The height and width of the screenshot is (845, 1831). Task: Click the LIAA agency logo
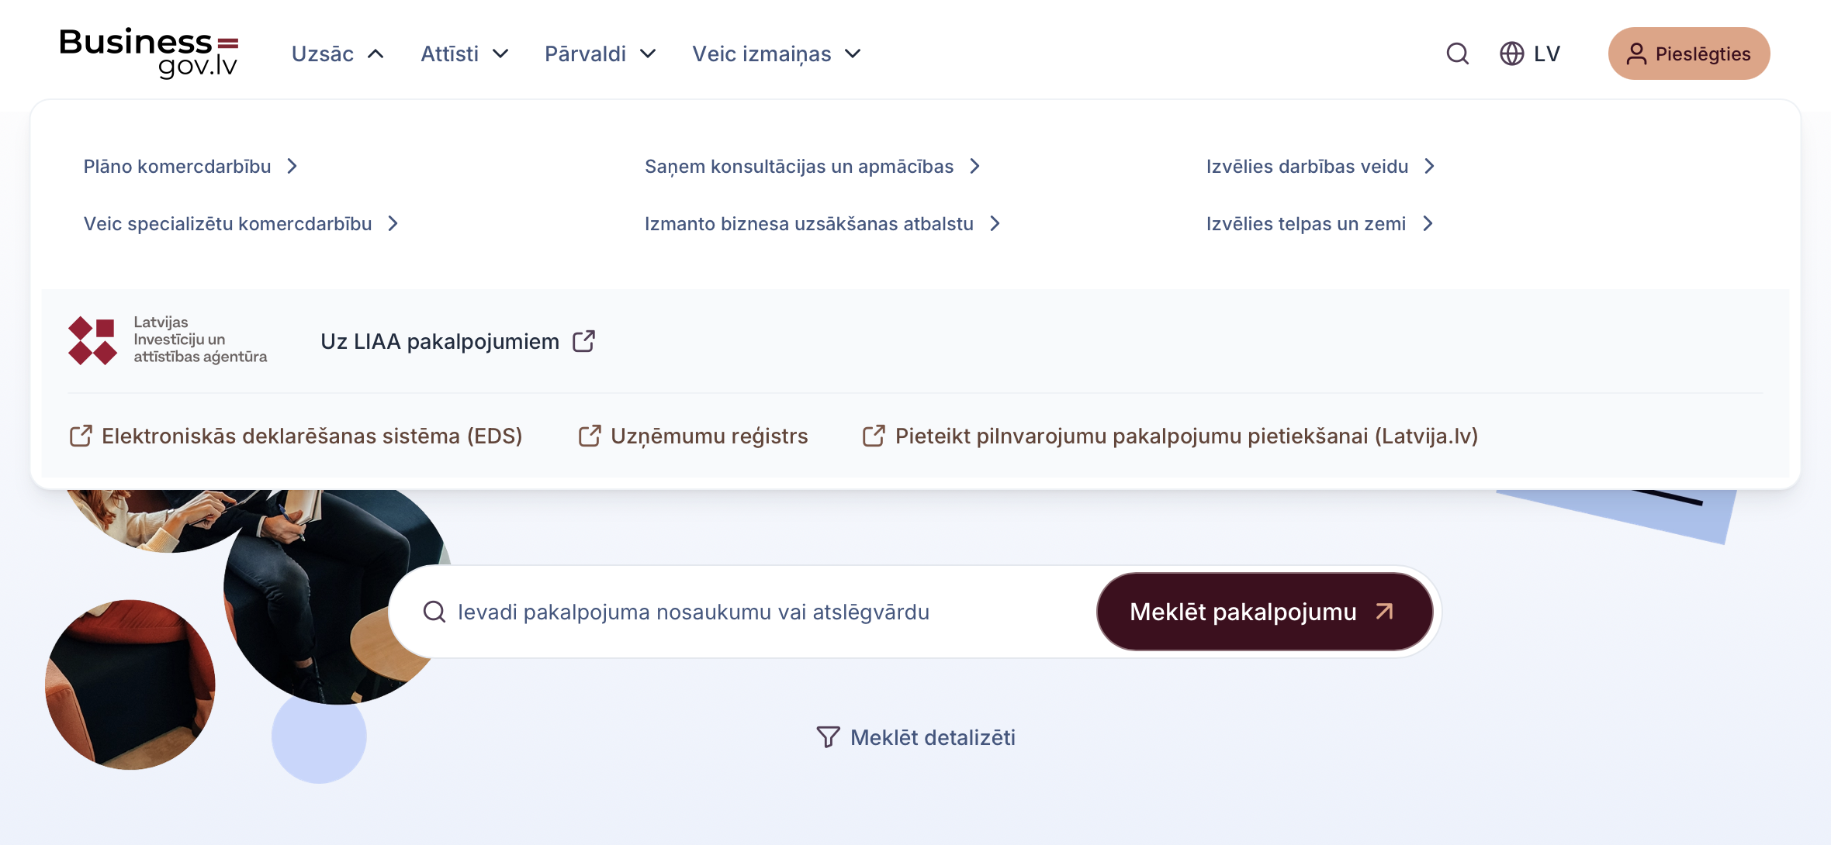(x=168, y=340)
